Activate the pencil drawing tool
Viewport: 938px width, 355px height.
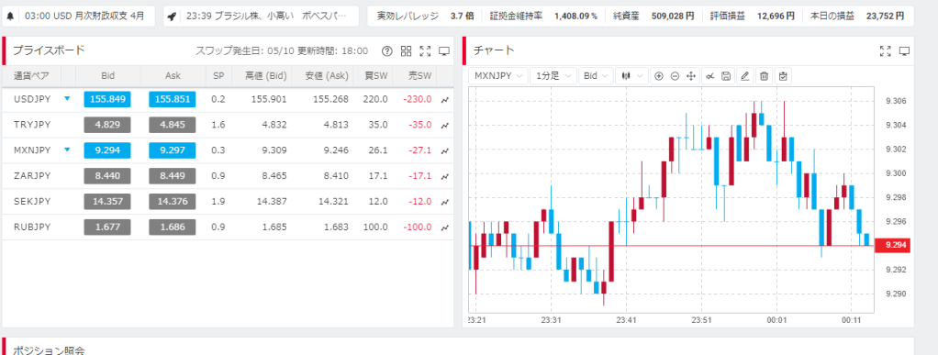pyautogui.click(x=744, y=76)
